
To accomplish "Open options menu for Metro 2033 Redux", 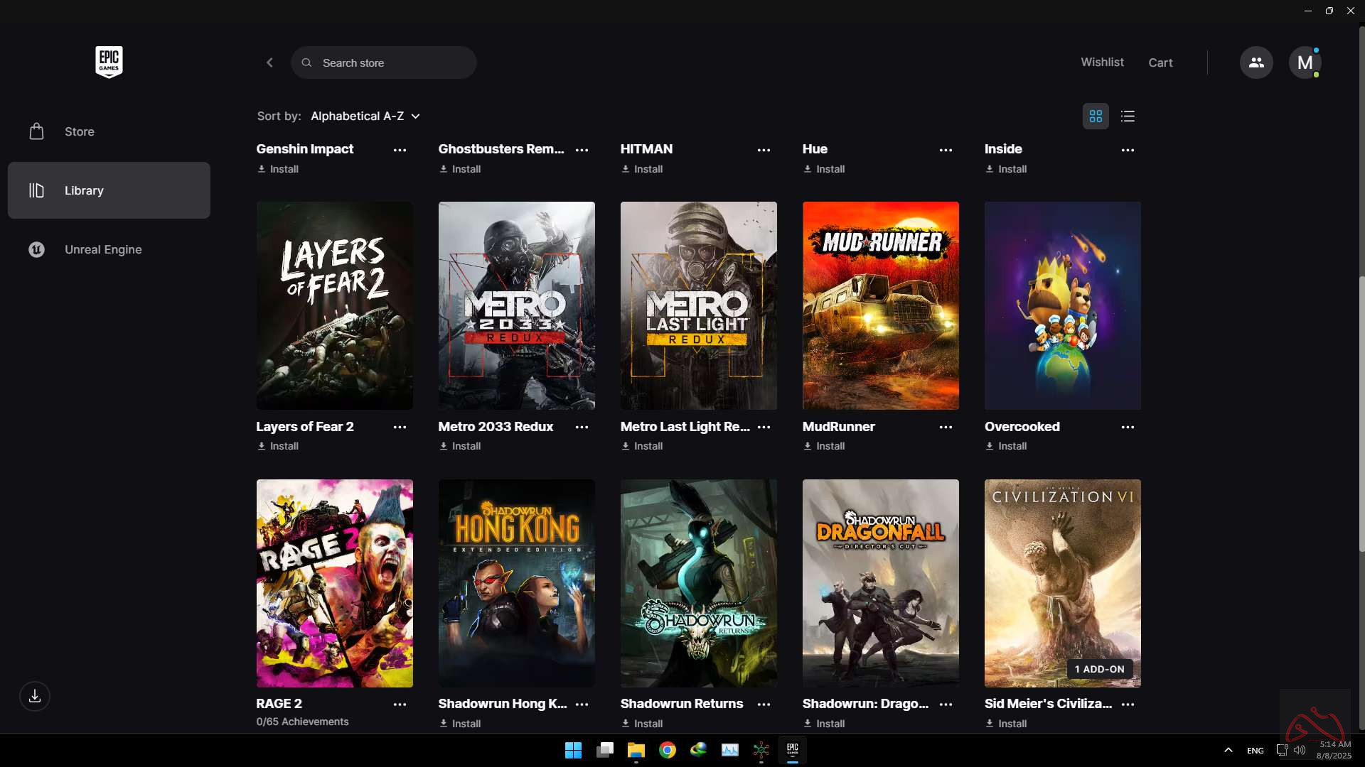I will (582, 427).
